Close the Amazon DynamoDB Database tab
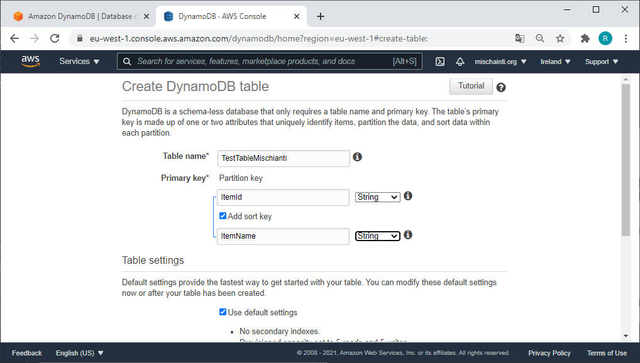 146,16
